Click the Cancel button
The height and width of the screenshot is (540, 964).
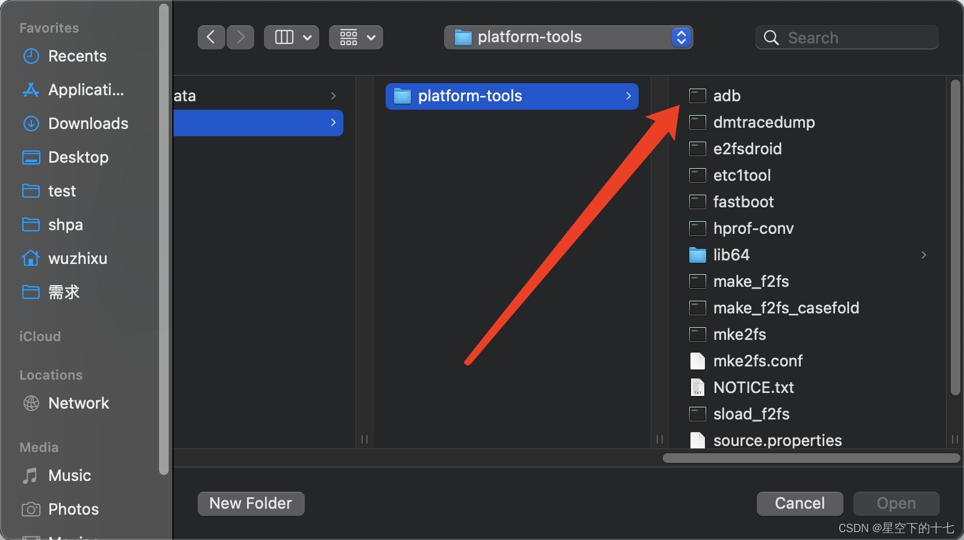pyautogui.click(x=800, y=503)
